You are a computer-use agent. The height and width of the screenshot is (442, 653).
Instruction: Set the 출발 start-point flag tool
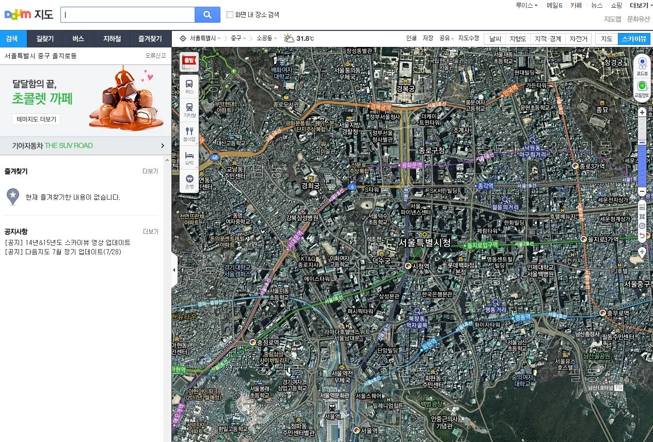(x=189, y=62)
